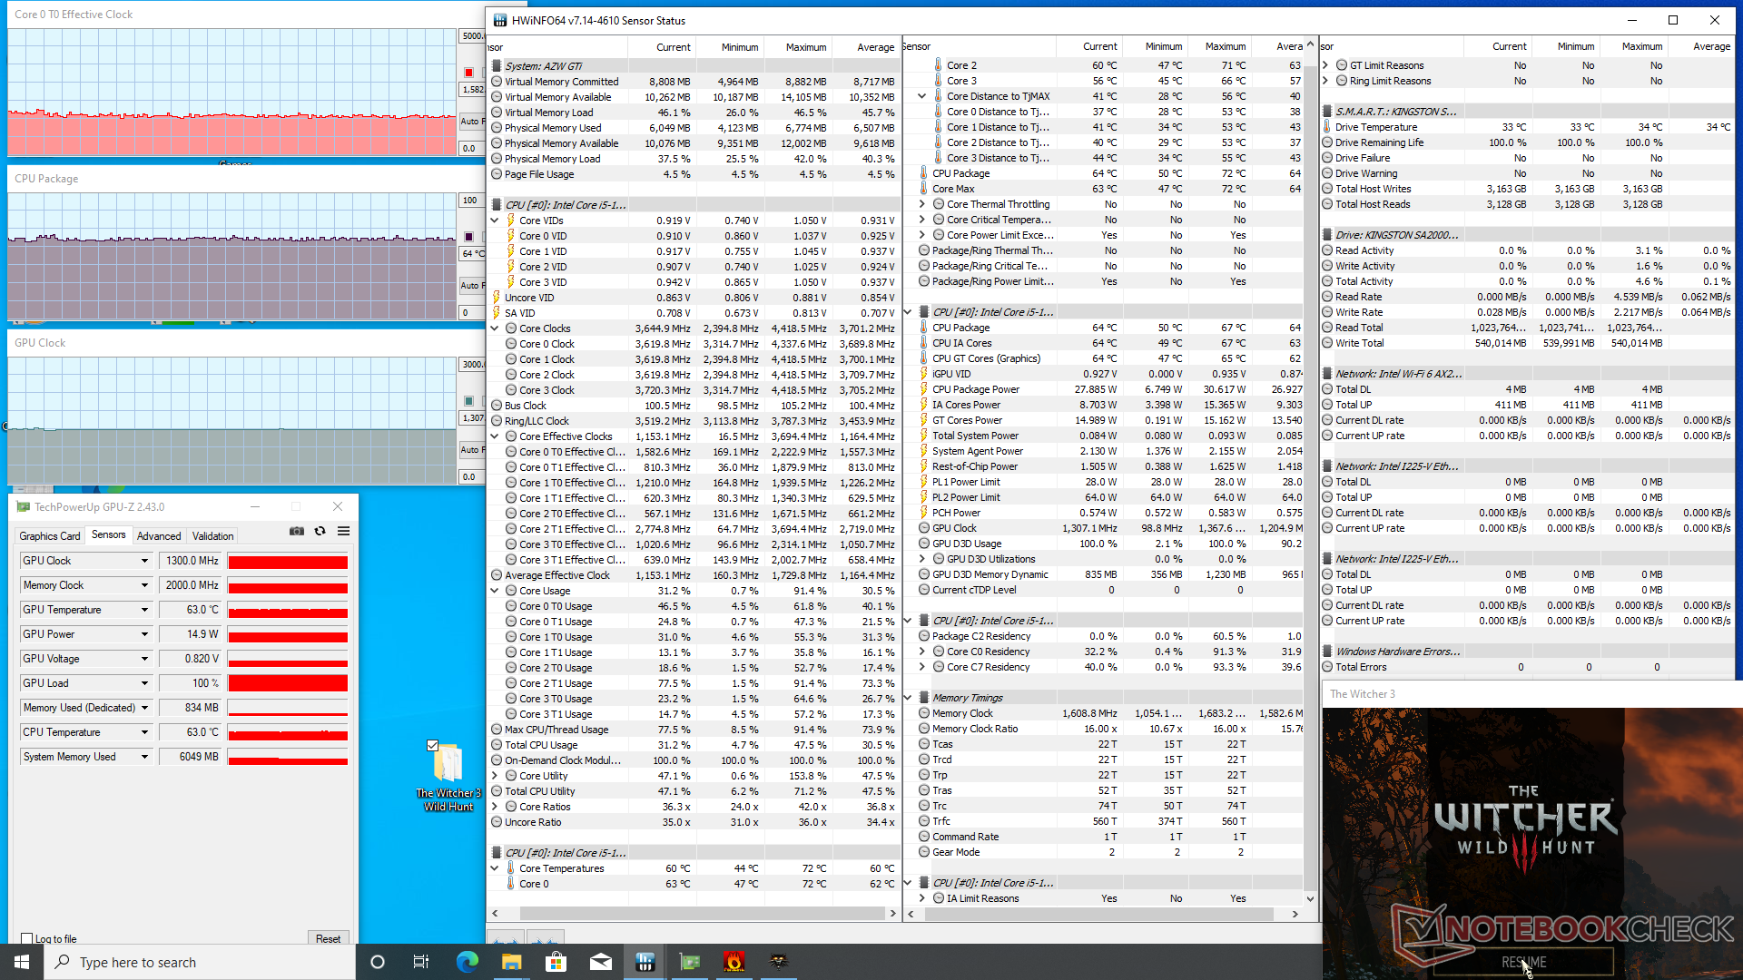Launch Microsoft Edge from the taskbar

(467, 962)
